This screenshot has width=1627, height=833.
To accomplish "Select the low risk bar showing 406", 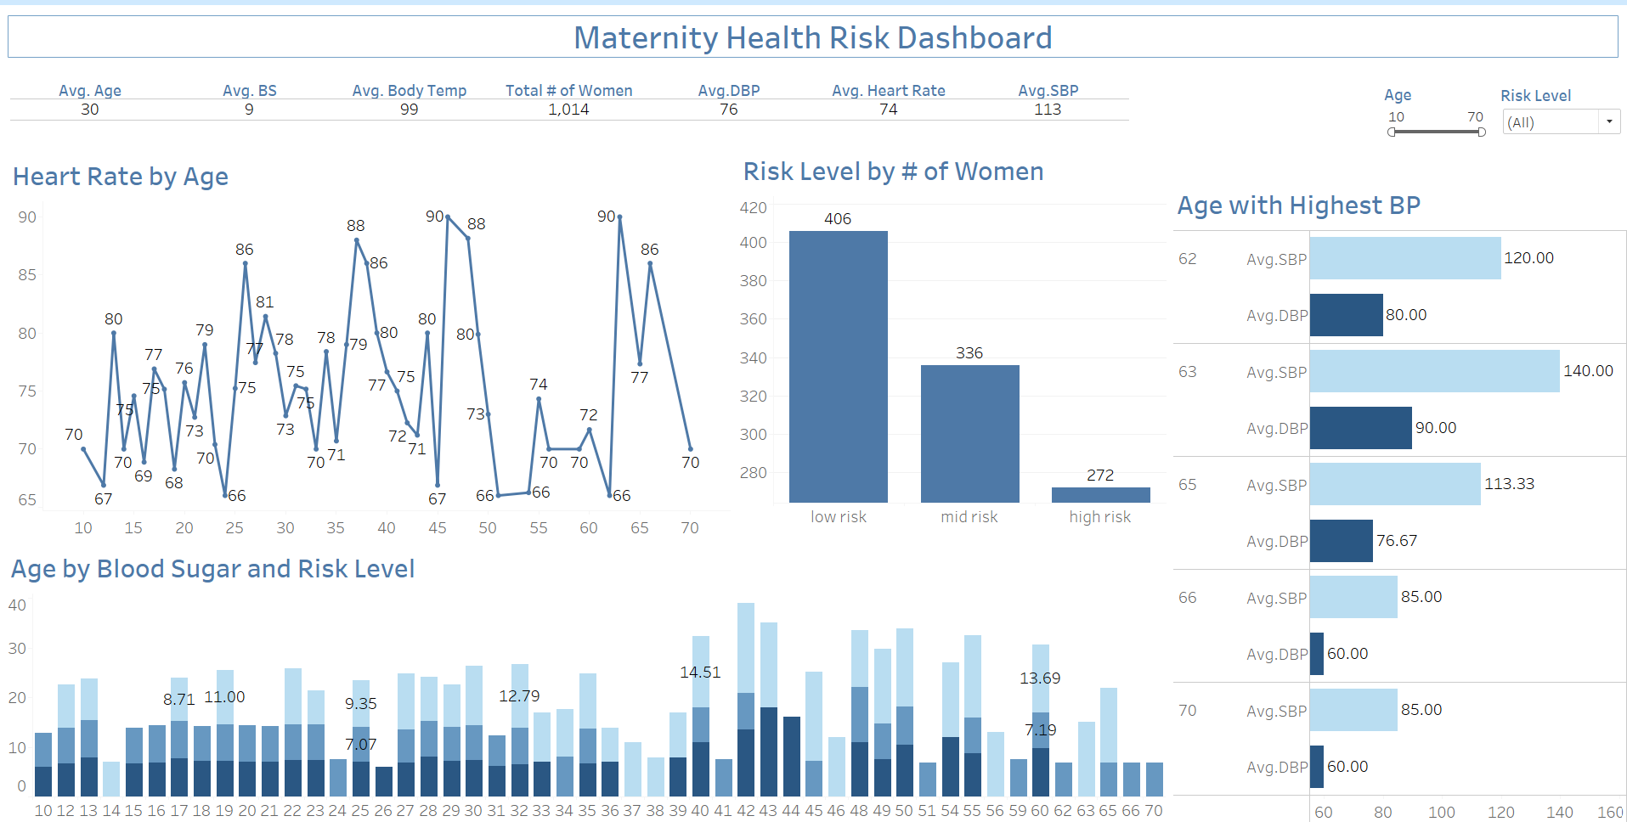I will pos(838,366).
